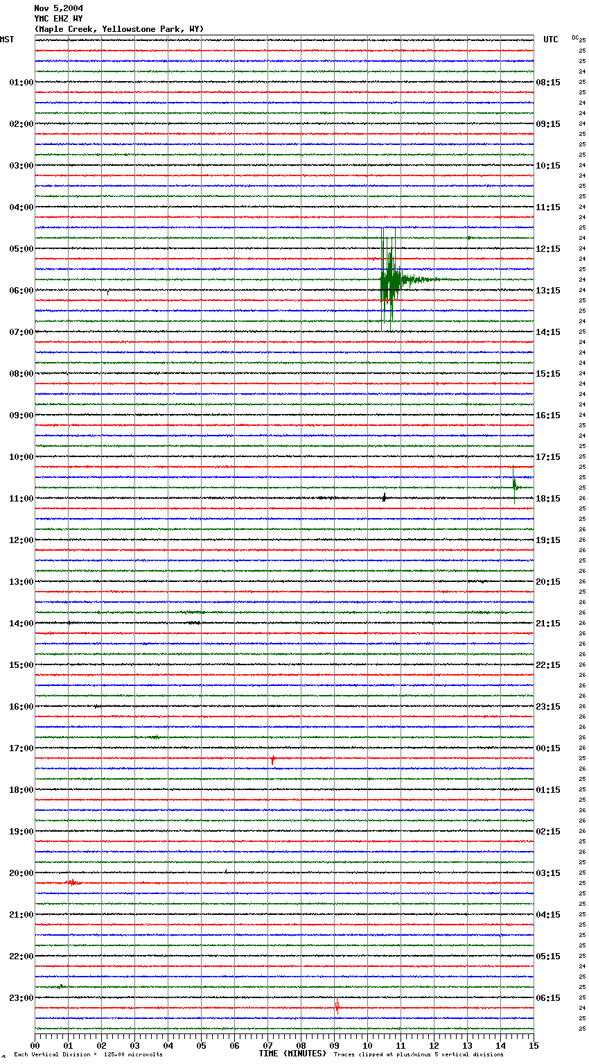Click the x-axis tick label '15'
This screenshot has height=1064, width=589.
coord(534,1045)
